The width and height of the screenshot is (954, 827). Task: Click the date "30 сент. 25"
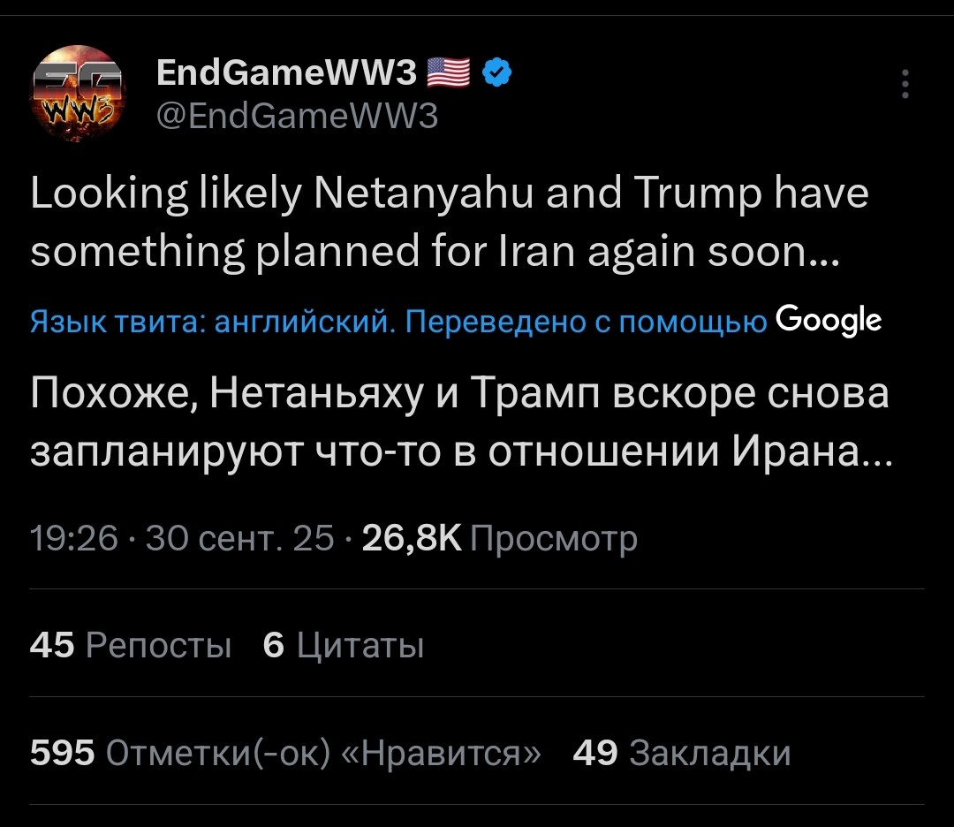240,537
